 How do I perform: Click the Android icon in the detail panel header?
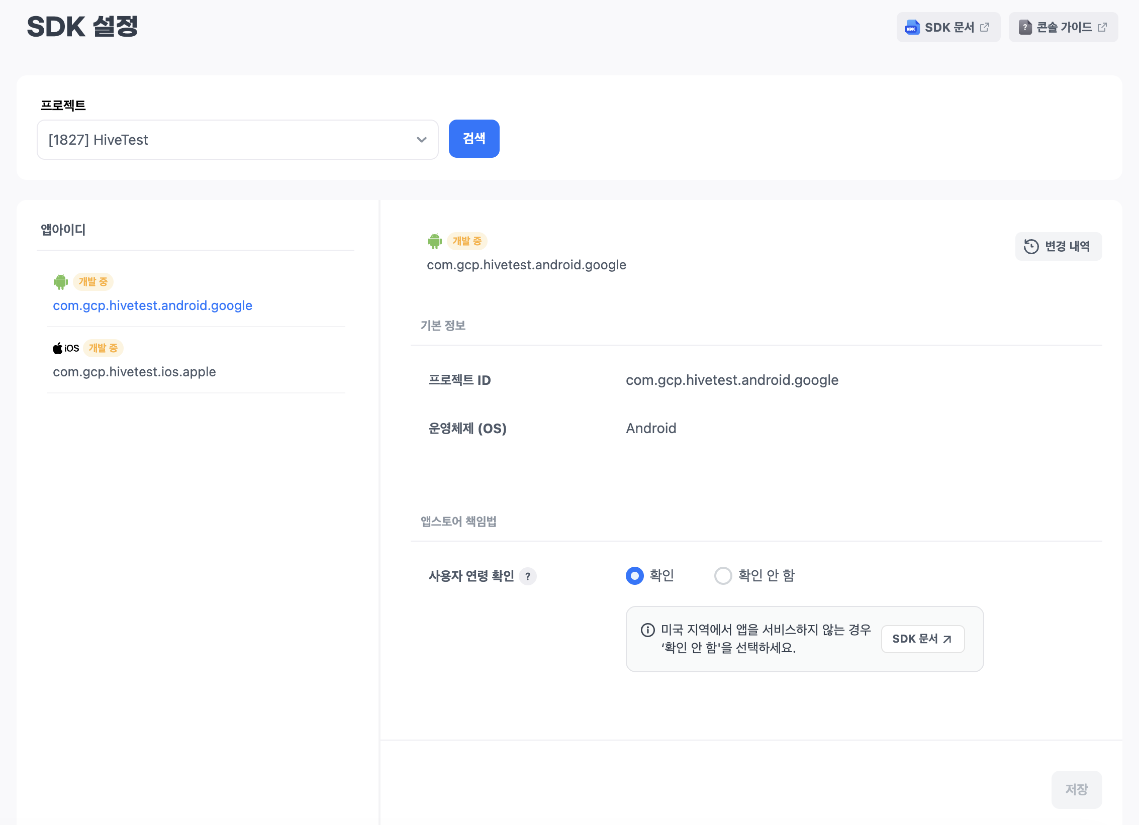435,241
